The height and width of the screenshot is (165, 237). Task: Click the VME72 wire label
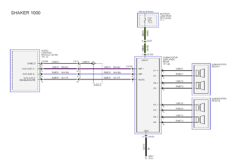point(179,81)
